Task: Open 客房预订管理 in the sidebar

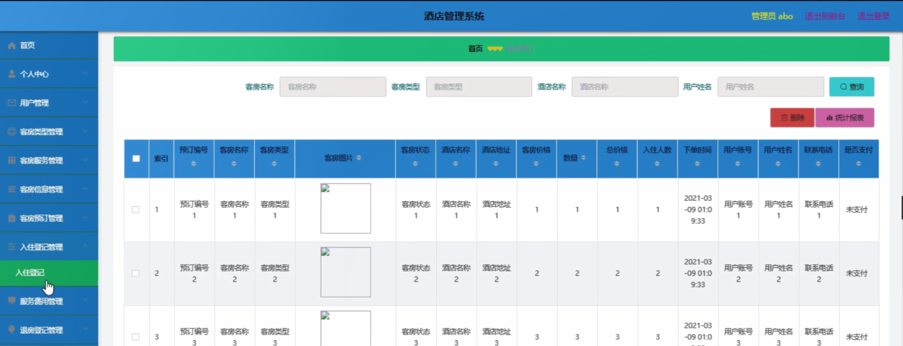Action: 49,218
